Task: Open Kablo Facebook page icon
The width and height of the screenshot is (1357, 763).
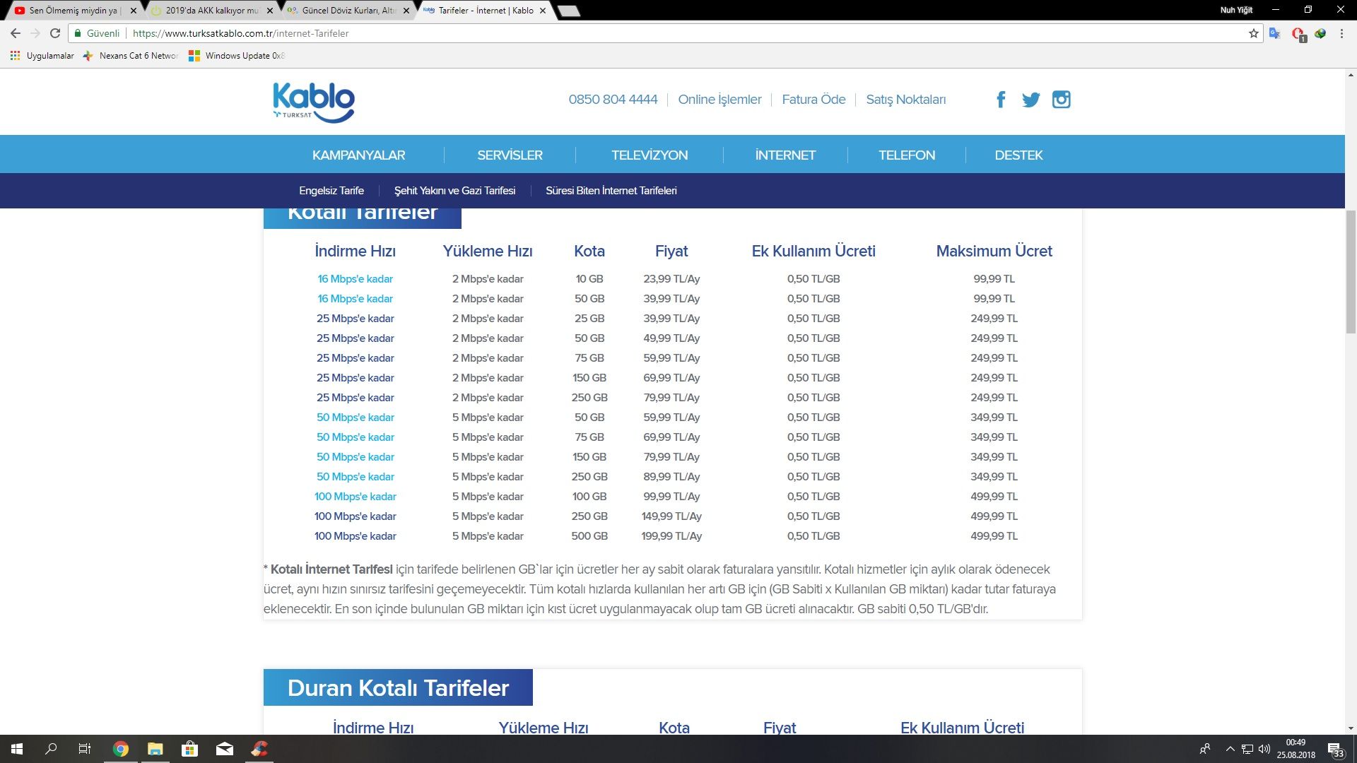Action: [1001, 100]
